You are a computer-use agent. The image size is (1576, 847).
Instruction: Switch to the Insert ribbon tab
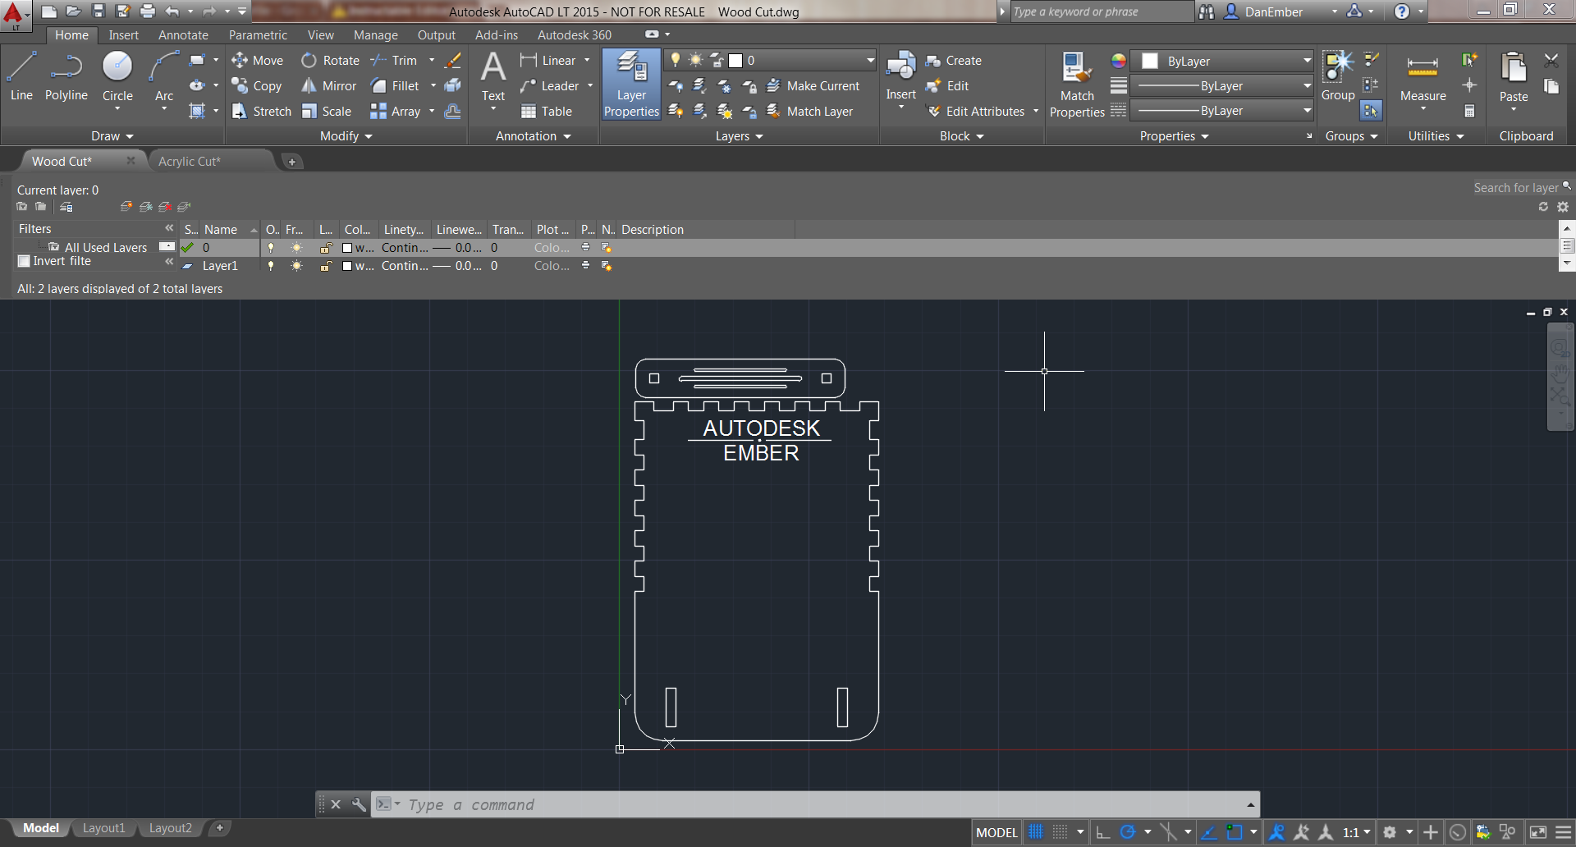124,35
